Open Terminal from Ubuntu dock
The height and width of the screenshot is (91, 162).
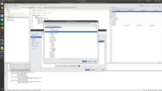click(x=2, y=52)
